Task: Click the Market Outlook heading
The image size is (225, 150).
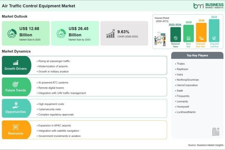Action: 15,16
